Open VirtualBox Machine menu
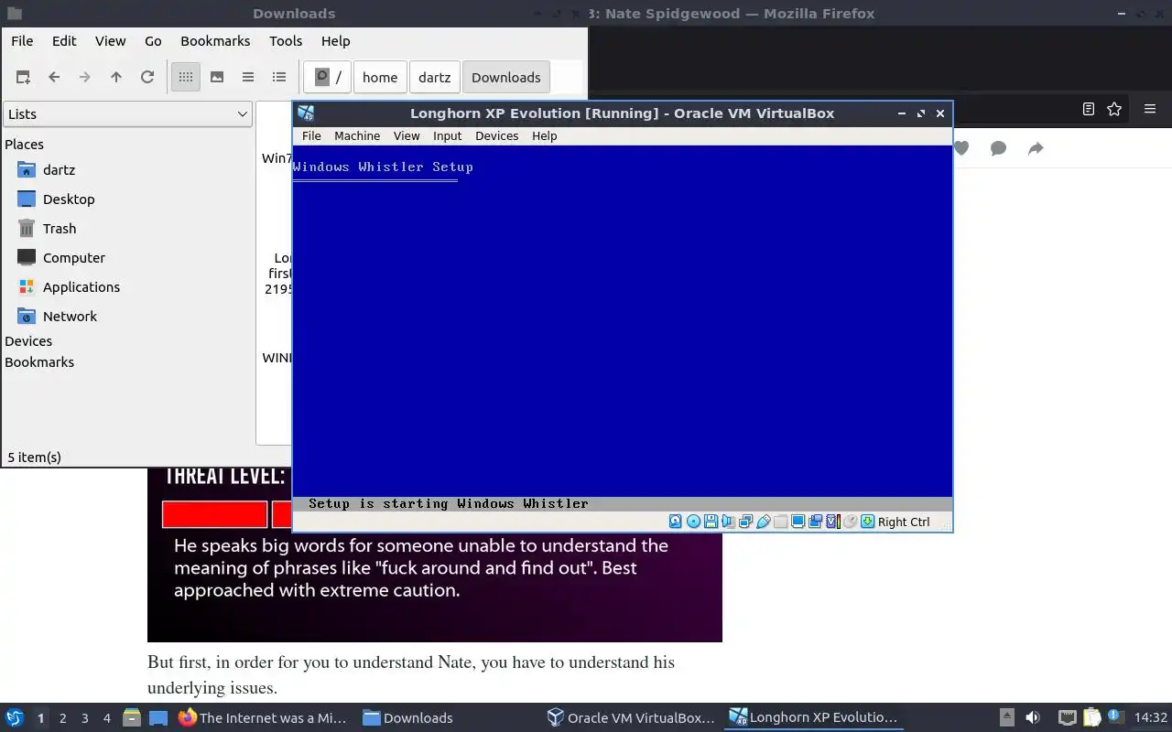Image resolution: width=1172 pixels, height=732 pixels. coord(357,136)
